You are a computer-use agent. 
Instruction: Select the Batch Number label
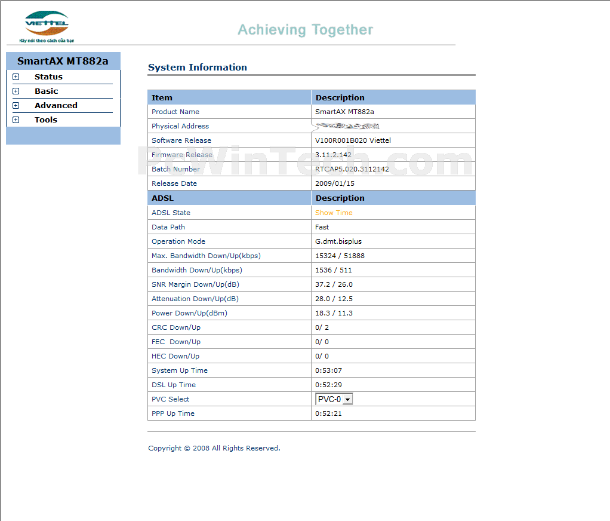coord(176,169)
